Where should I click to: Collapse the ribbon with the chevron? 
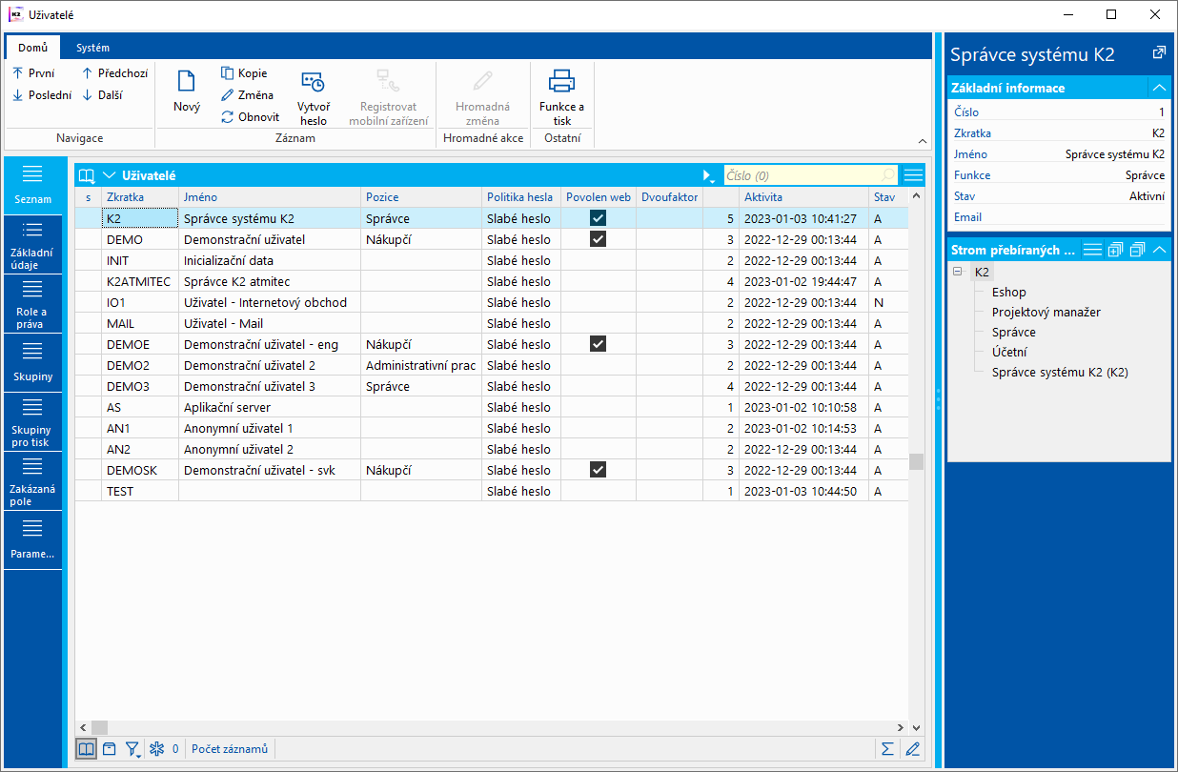pos(922,140)
